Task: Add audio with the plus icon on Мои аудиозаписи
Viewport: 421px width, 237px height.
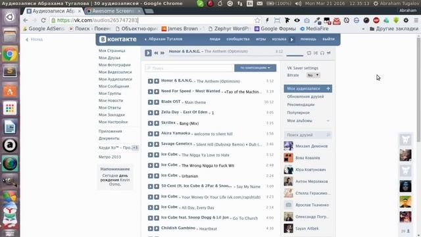Action: [328, 88]
